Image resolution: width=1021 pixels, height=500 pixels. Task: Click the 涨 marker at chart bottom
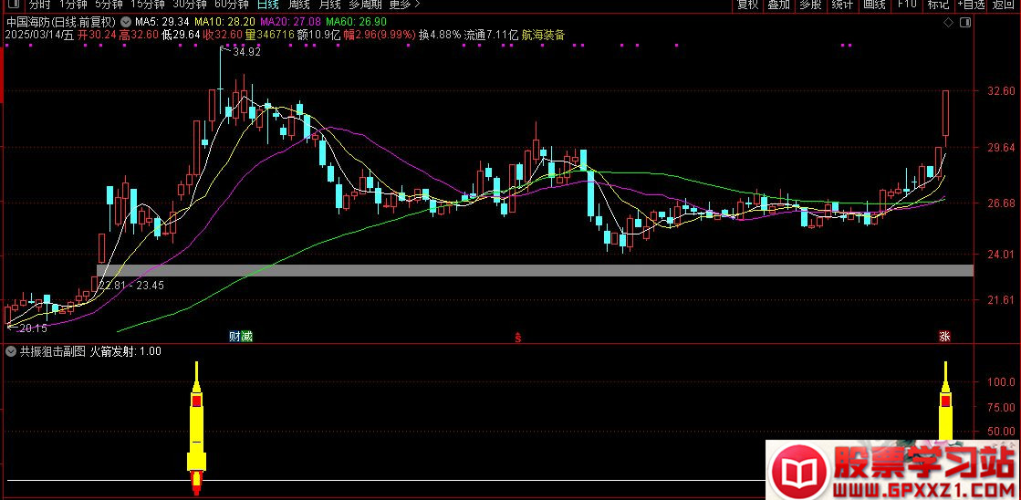(945, 337)
